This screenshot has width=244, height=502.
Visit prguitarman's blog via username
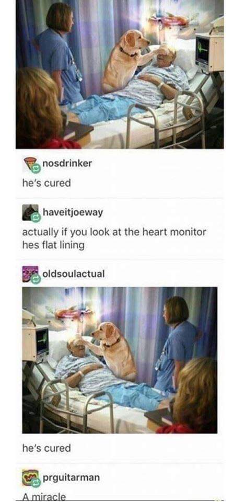click(71, 477)
